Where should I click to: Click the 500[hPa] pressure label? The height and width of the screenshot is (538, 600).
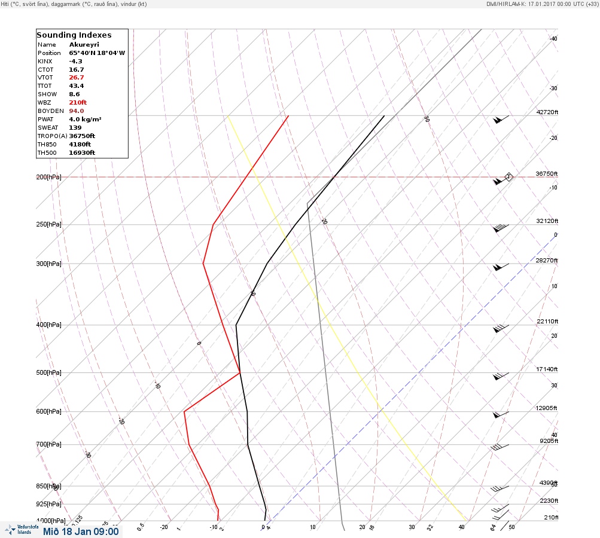click(48, 372)
